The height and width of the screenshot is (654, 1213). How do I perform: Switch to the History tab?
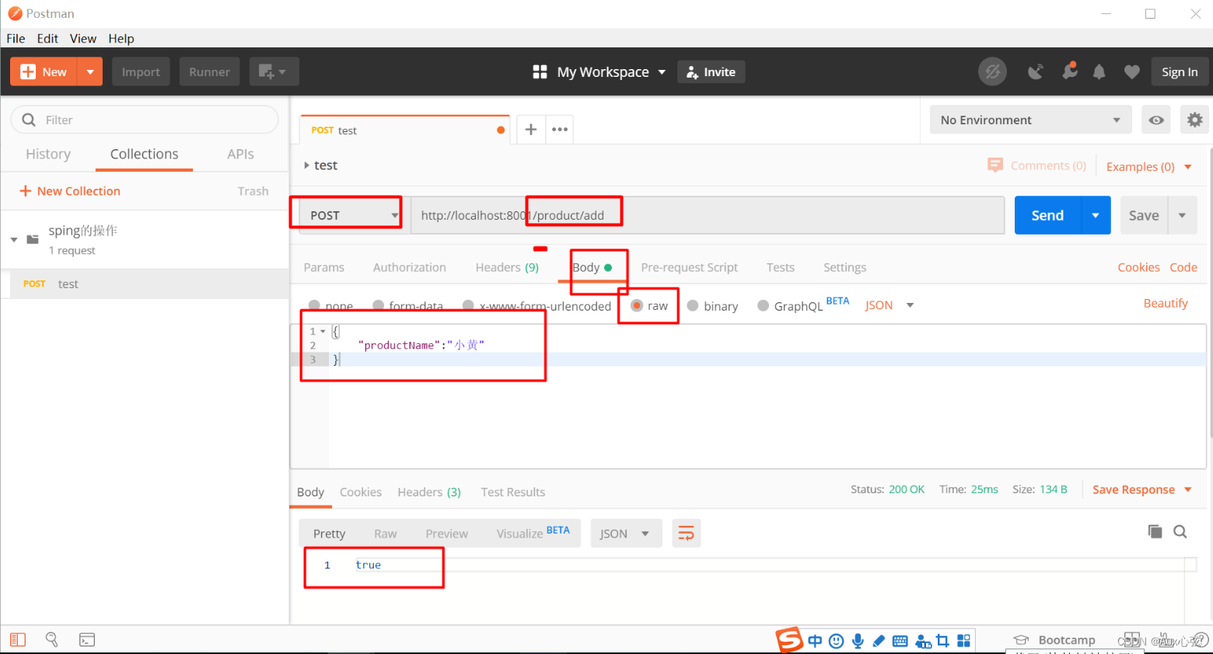click(47, 154)
